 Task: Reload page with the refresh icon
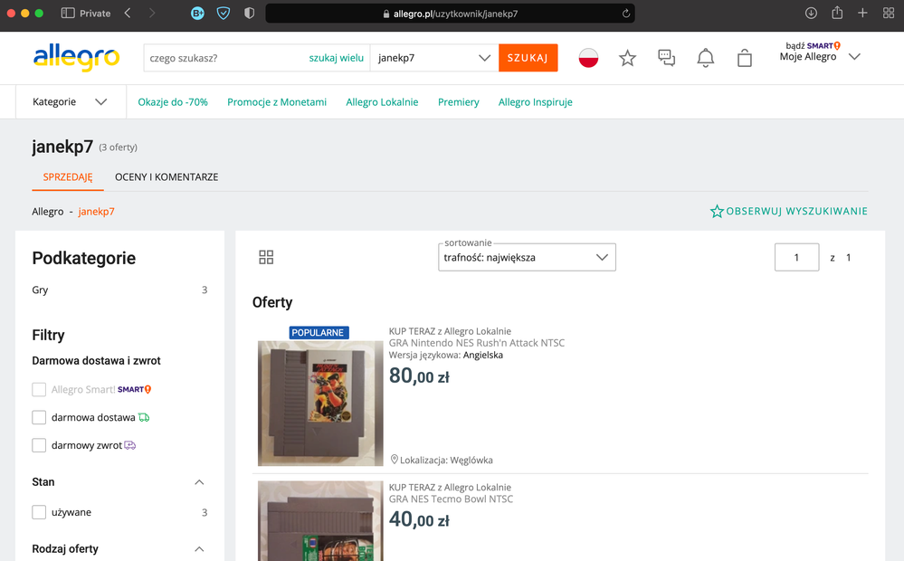pyautogui.click(x=625, y=14)
